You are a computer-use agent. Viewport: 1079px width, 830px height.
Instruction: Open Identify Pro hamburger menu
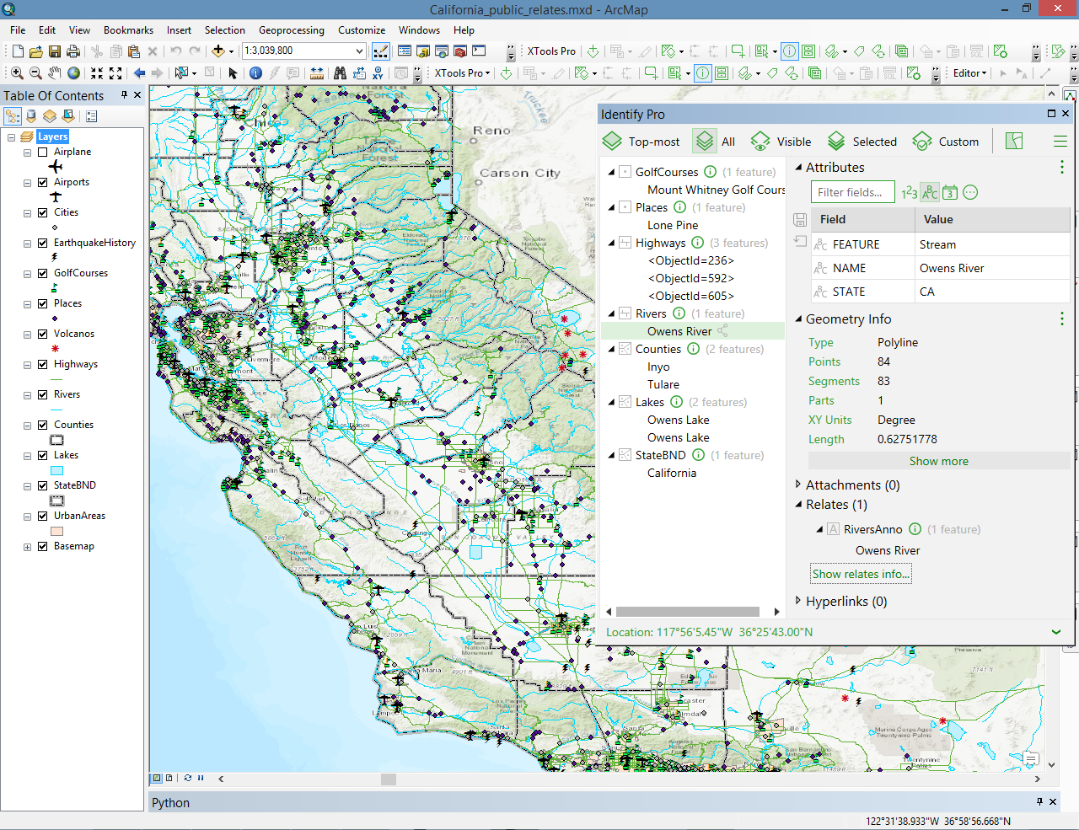point(1060,142)
